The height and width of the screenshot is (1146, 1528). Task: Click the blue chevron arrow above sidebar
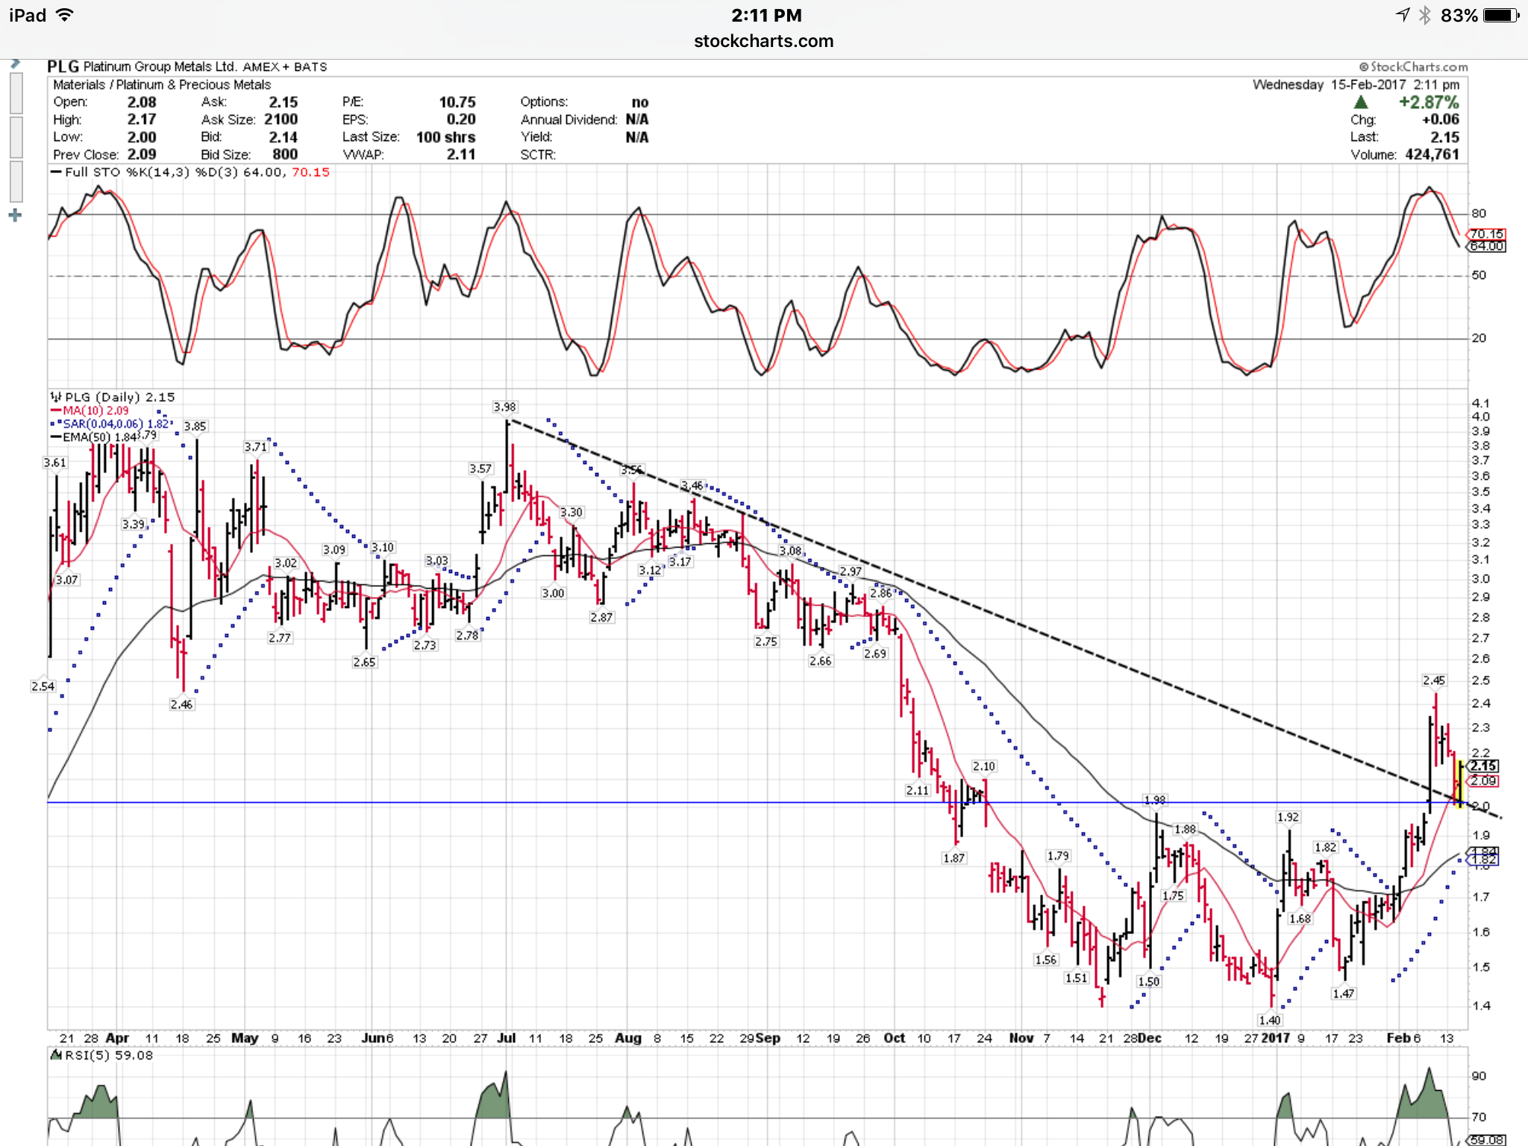click(x=15, y=64)
